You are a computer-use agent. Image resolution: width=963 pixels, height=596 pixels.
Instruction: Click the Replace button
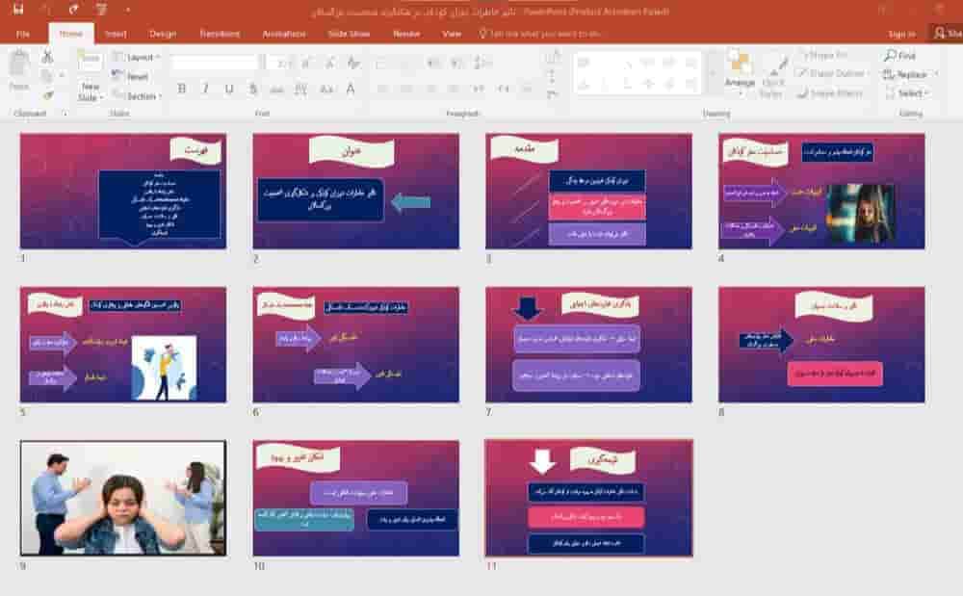pyautogui.click(x=910, y=74)
